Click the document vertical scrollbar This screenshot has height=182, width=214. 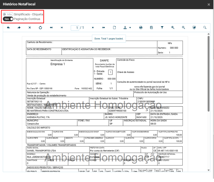[209, 74]
